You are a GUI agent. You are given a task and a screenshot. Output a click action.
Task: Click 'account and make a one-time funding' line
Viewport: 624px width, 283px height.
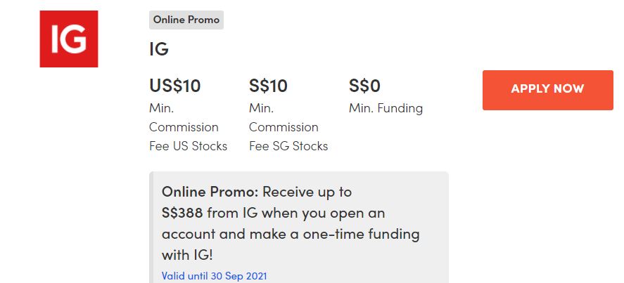(x=291, y=234)
